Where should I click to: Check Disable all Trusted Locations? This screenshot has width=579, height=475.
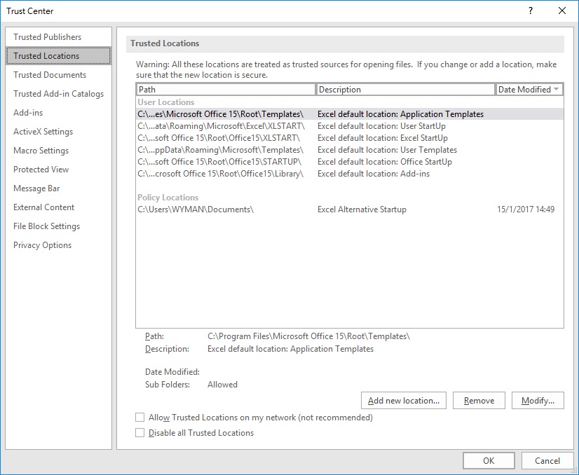click(x=139, y=433)
